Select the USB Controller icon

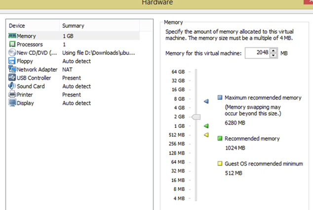point(12,77)
